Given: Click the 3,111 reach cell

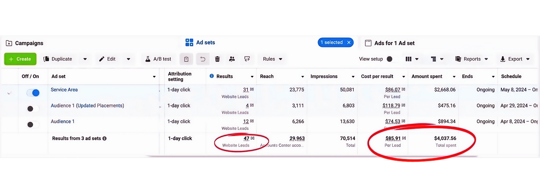Looking at the screenshot, I should point(298,106).
